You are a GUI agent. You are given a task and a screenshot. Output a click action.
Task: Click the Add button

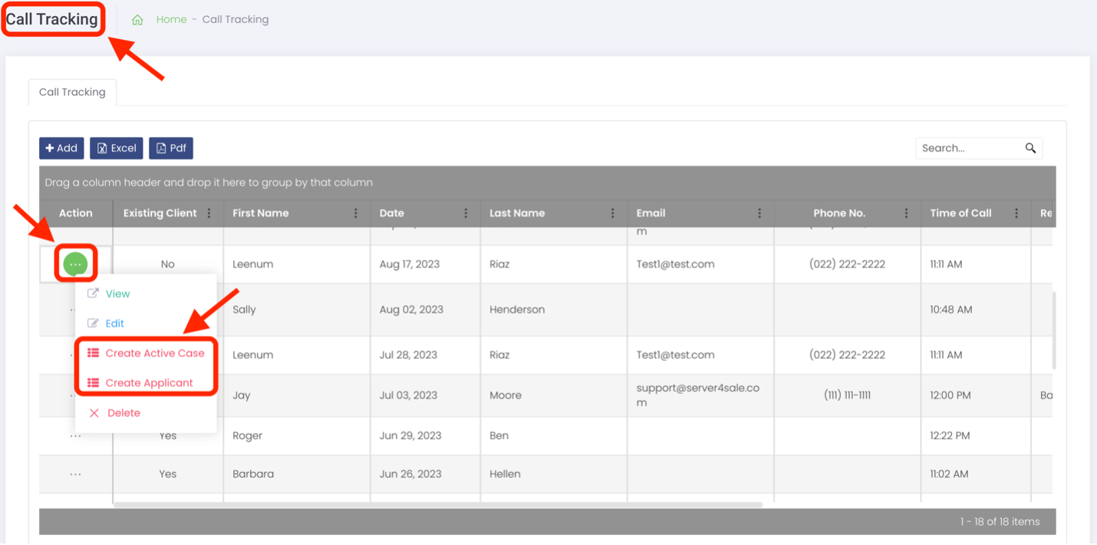pyautogui.click(x=61, y=148)
